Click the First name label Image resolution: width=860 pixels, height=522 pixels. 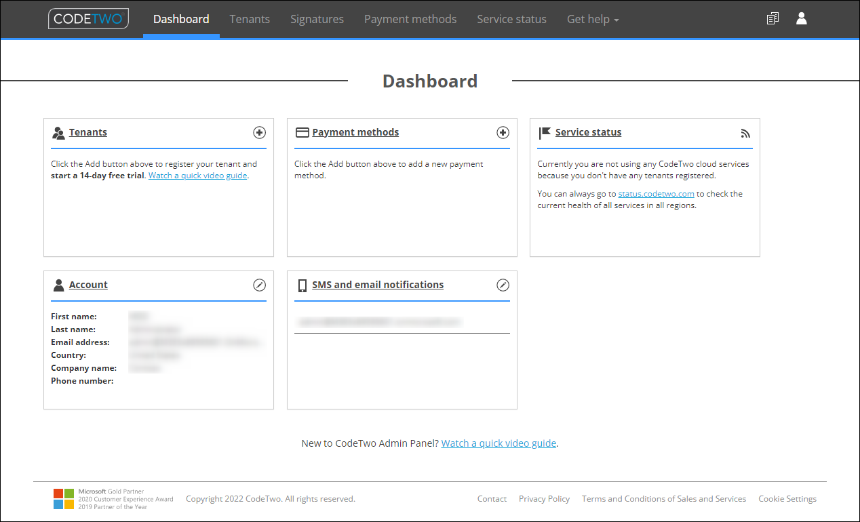(x=74, y=317)
